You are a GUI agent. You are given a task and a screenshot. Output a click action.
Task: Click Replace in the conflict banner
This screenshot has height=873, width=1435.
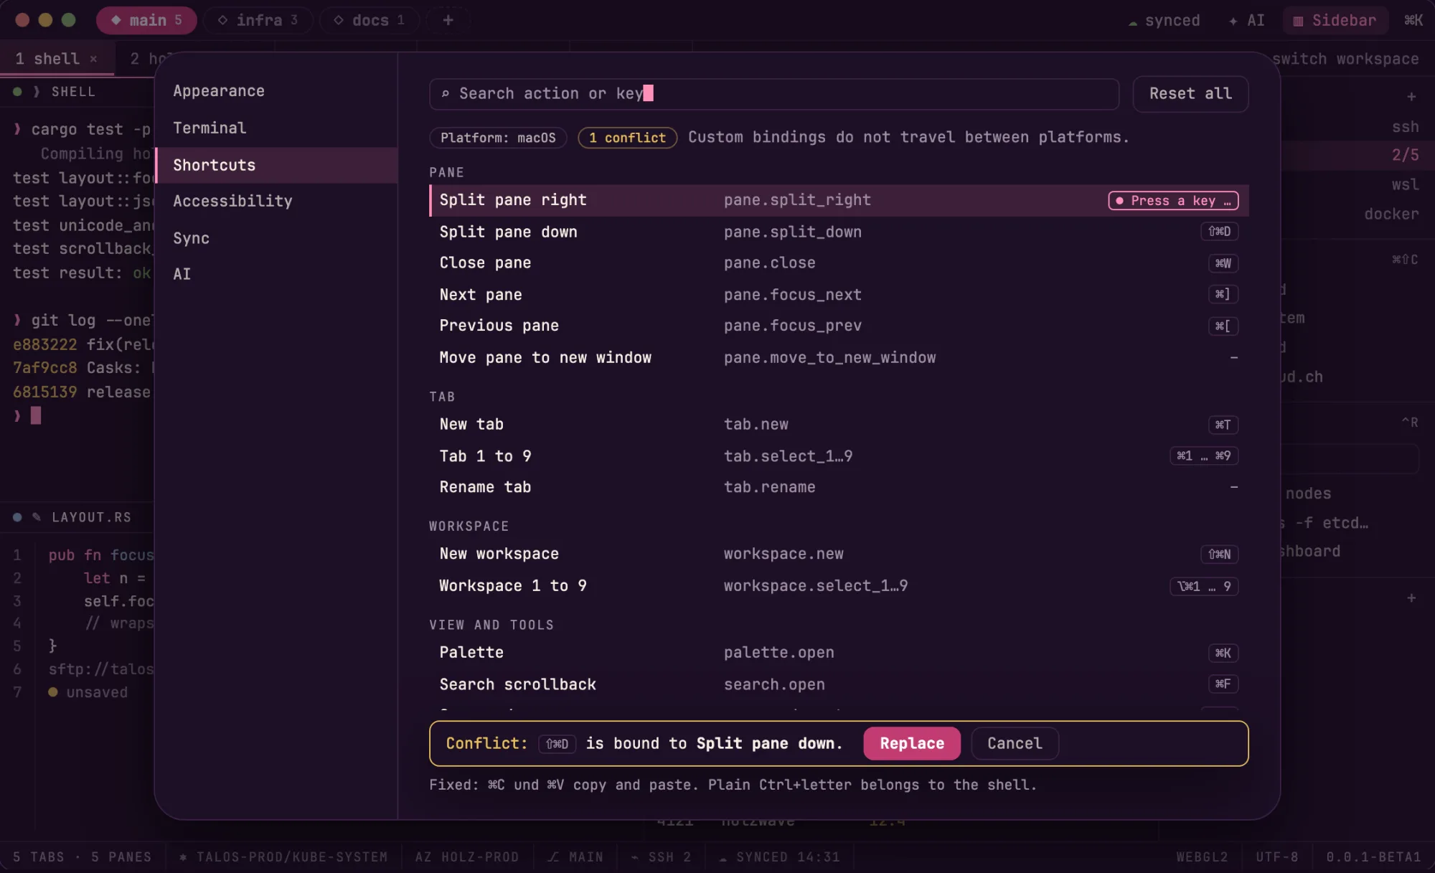coord(912,744)
